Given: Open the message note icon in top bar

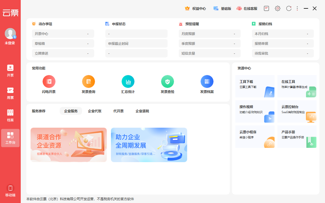Looking at the screenshot, I should point(266,8).
